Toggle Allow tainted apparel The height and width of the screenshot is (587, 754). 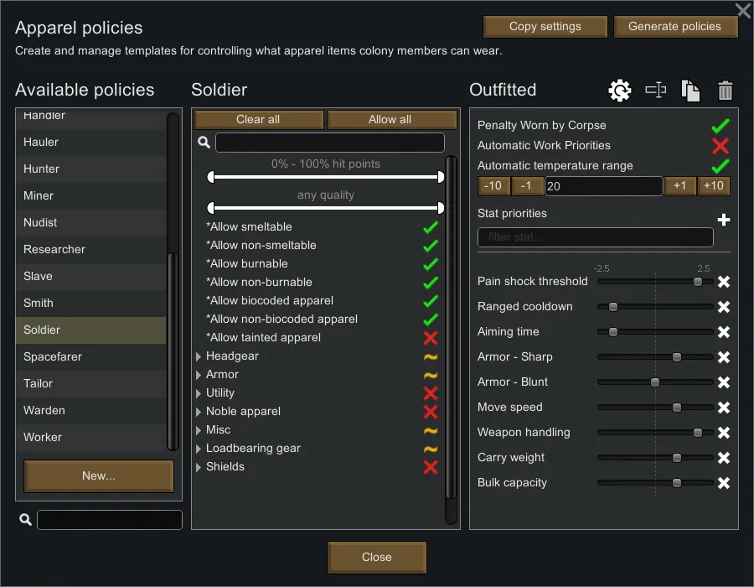coord(431,338)
